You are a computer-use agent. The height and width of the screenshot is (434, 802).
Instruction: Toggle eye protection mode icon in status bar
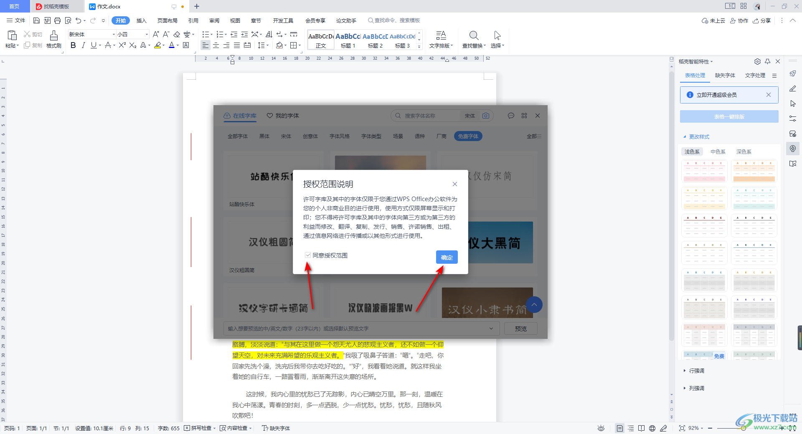pyautogui.click(x=601, y=428)
